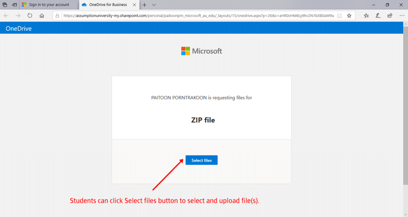408x217 pixels.
Task: Add page to favorites star
Action: click(349, 15)
